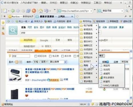
Task: Sort by 价格 price
Action: click(x=37, y=62)
